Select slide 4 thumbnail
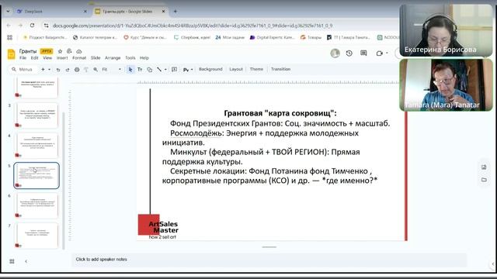This screenshot has height=279, width=497. [x=36, y=146]
